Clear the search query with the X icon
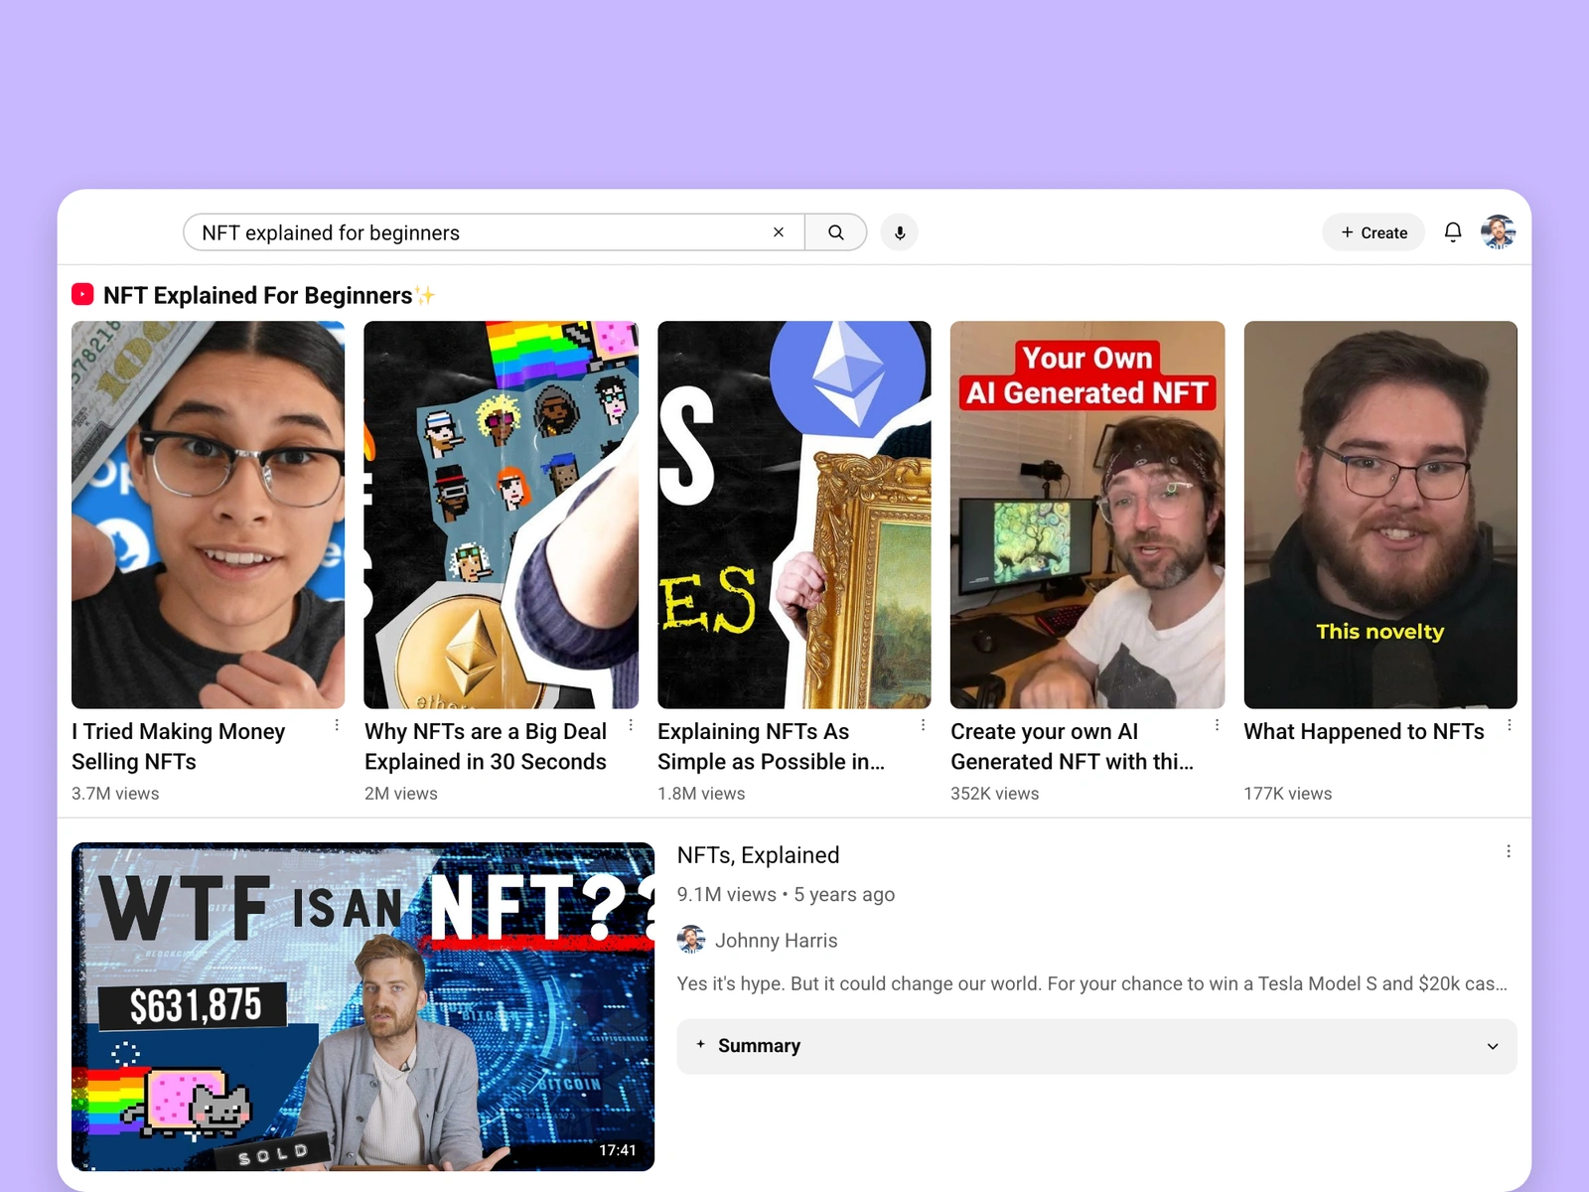Image resolution: width=1589 pixels, height=1192 pixels. [x=779, y=232]
